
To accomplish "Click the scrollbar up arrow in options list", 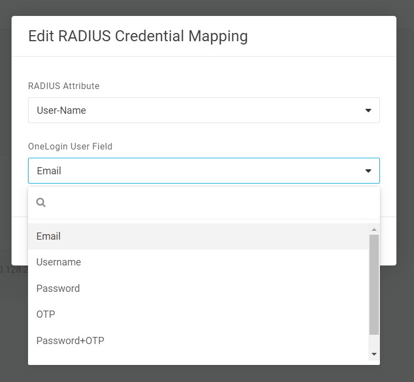I will pos(374,229).
